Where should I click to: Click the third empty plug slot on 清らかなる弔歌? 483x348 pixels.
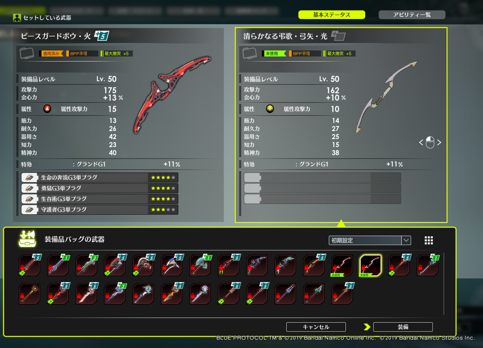(x=322, y=199)
